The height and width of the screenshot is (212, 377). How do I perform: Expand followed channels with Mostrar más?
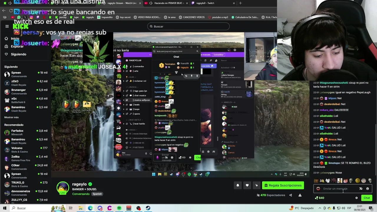[11, 117]
